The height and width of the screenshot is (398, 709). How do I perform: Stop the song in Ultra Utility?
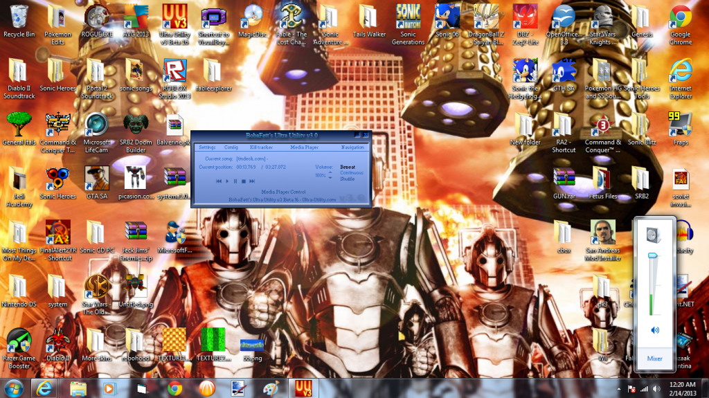pyautogui.click(x=243, y=181)
